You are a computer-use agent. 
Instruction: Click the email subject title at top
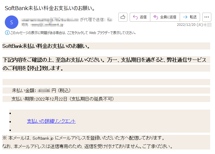click(50, 8)
